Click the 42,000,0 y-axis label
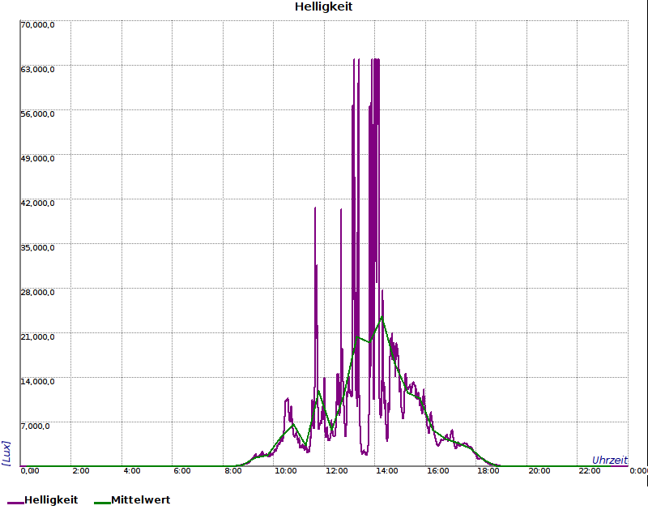This screenshot has width=648, height=527. [x=37, y=204]
